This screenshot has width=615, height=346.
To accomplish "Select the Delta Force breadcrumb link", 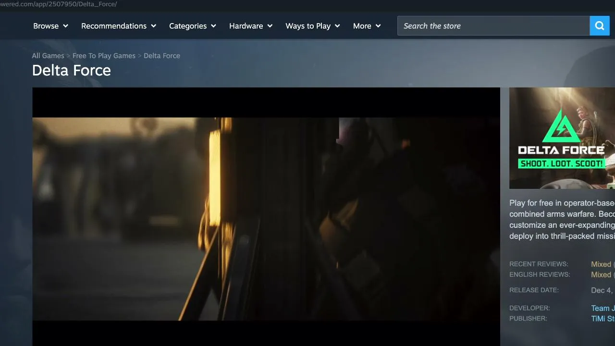I will [162, 56].
